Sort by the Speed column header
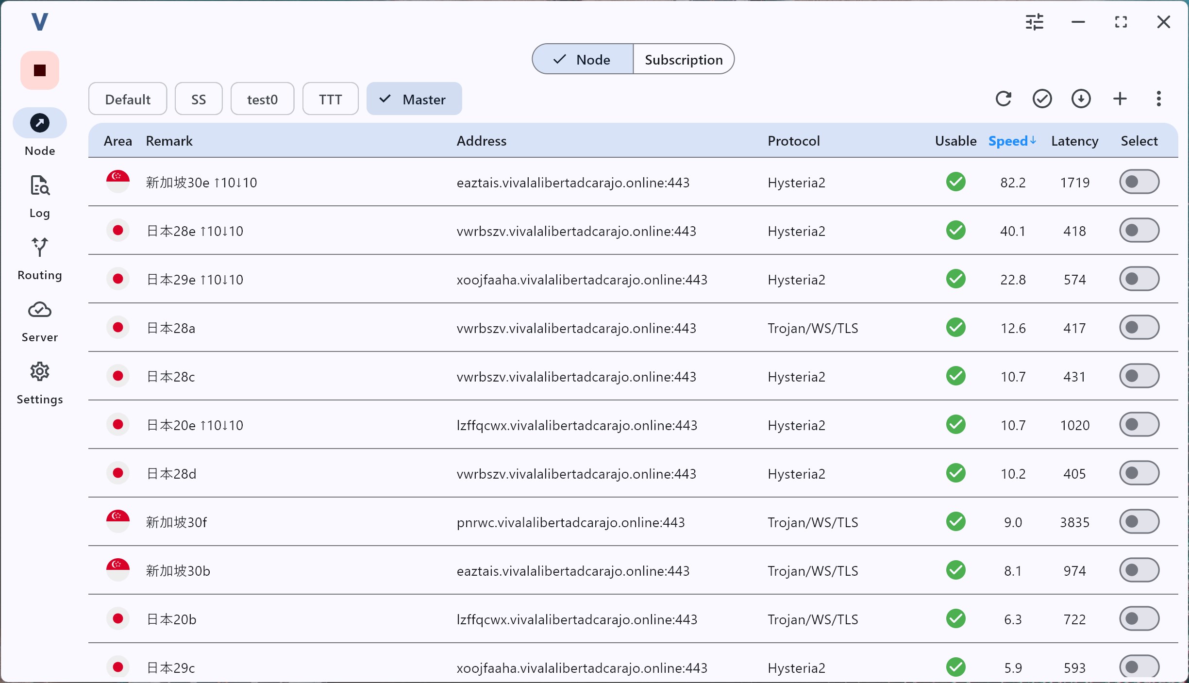The height and width of the screenshot is (683, 1189). pyautogui.click(x=1012, y=141)
